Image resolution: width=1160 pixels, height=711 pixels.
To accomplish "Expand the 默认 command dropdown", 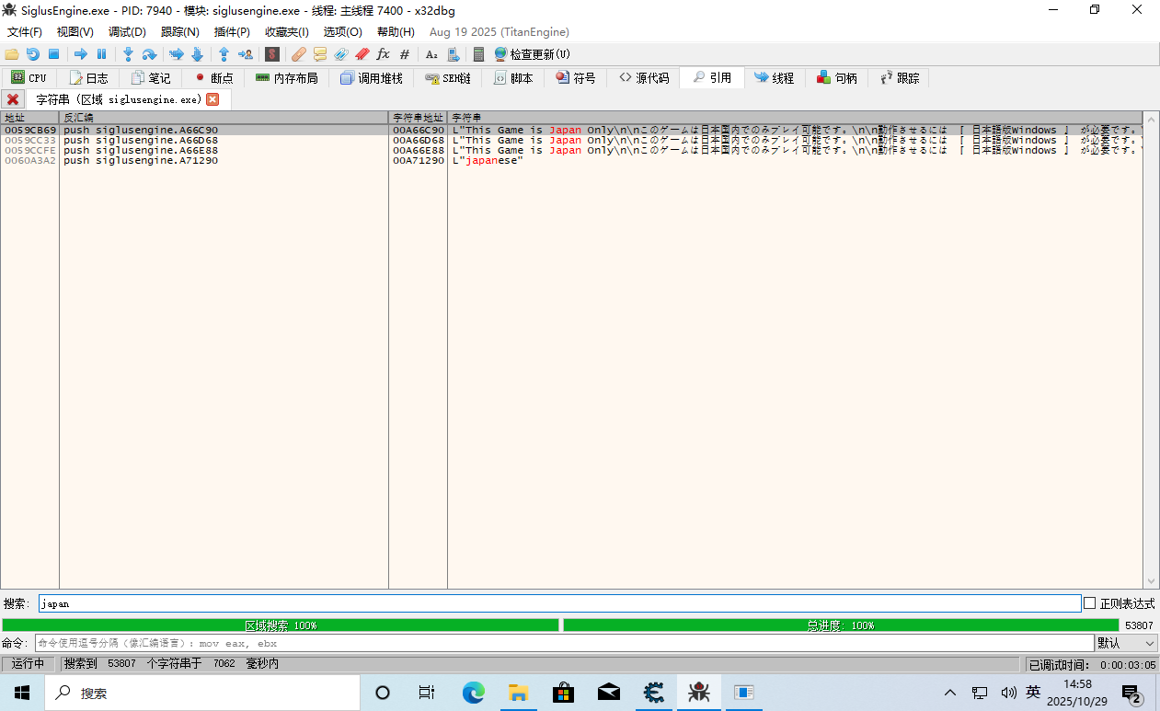I will pyautogui.click(x=1126, y=643).
